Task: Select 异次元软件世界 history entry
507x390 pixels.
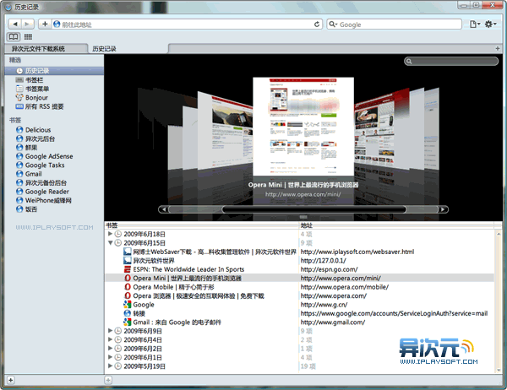Action: click(x=299, y=261)
